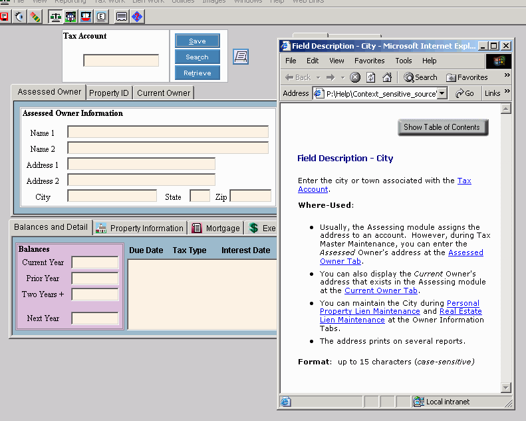Click the Retrieve button

pos(197,73)
